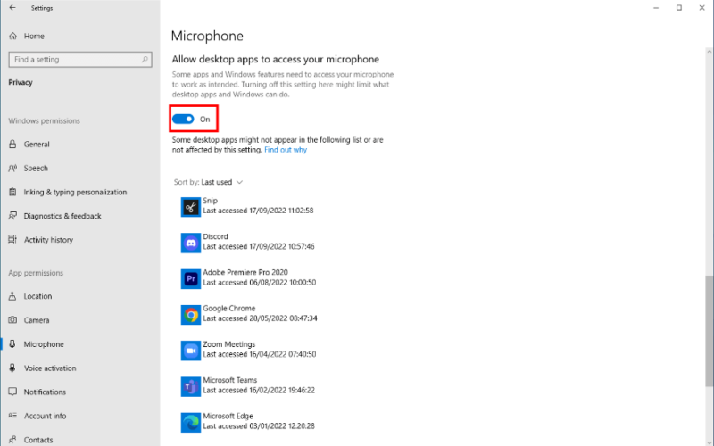The width and height of the screenshot is (714, 446).
Task: Click the back arrow in Settings
Action: [12, 8]
